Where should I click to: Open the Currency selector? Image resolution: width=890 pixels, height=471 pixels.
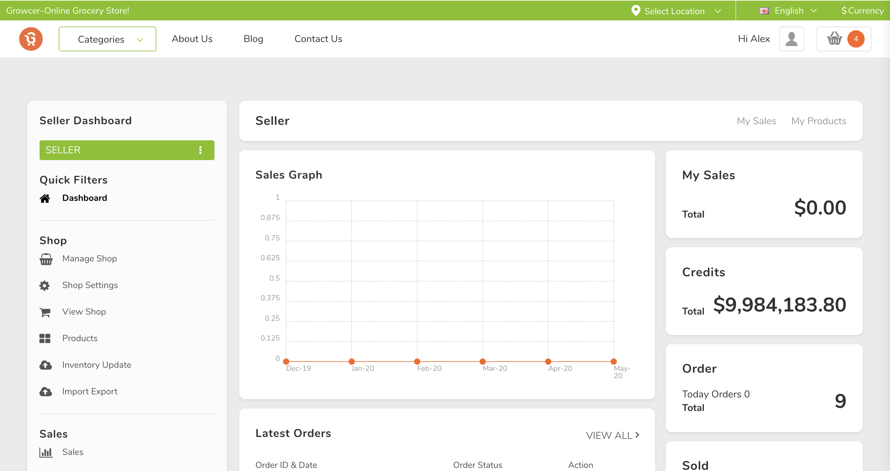pos(862,11)
